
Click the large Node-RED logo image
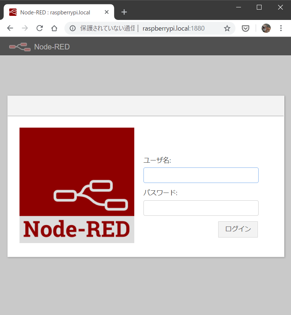77,185
